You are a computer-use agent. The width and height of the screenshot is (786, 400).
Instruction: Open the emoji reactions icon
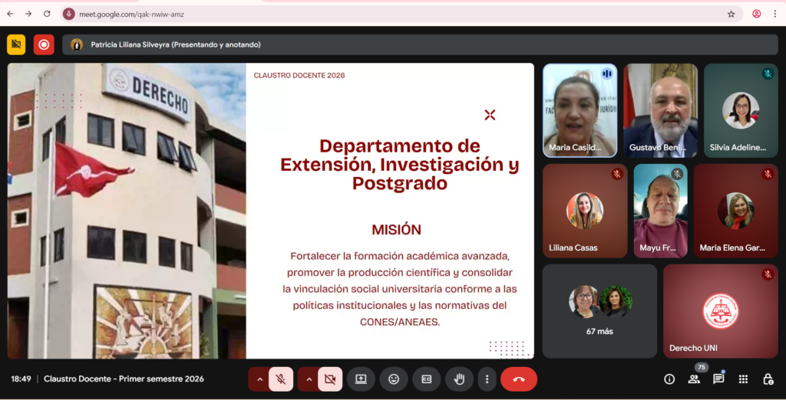point(394,379)
